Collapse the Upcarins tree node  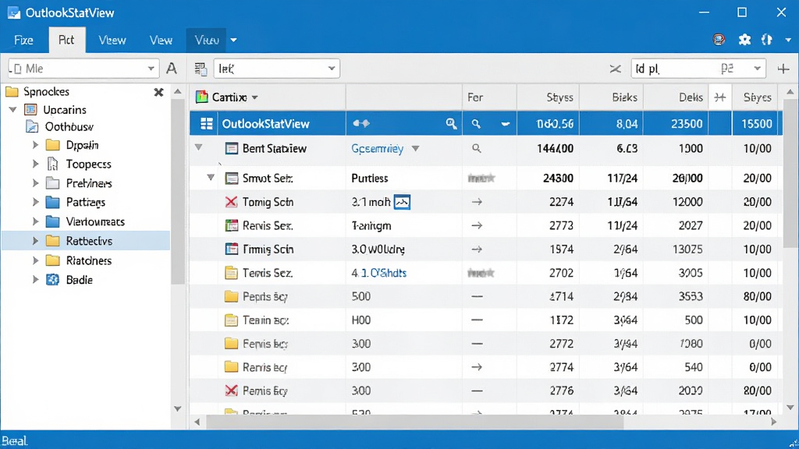pyautogui.click(x=13, y=109)
